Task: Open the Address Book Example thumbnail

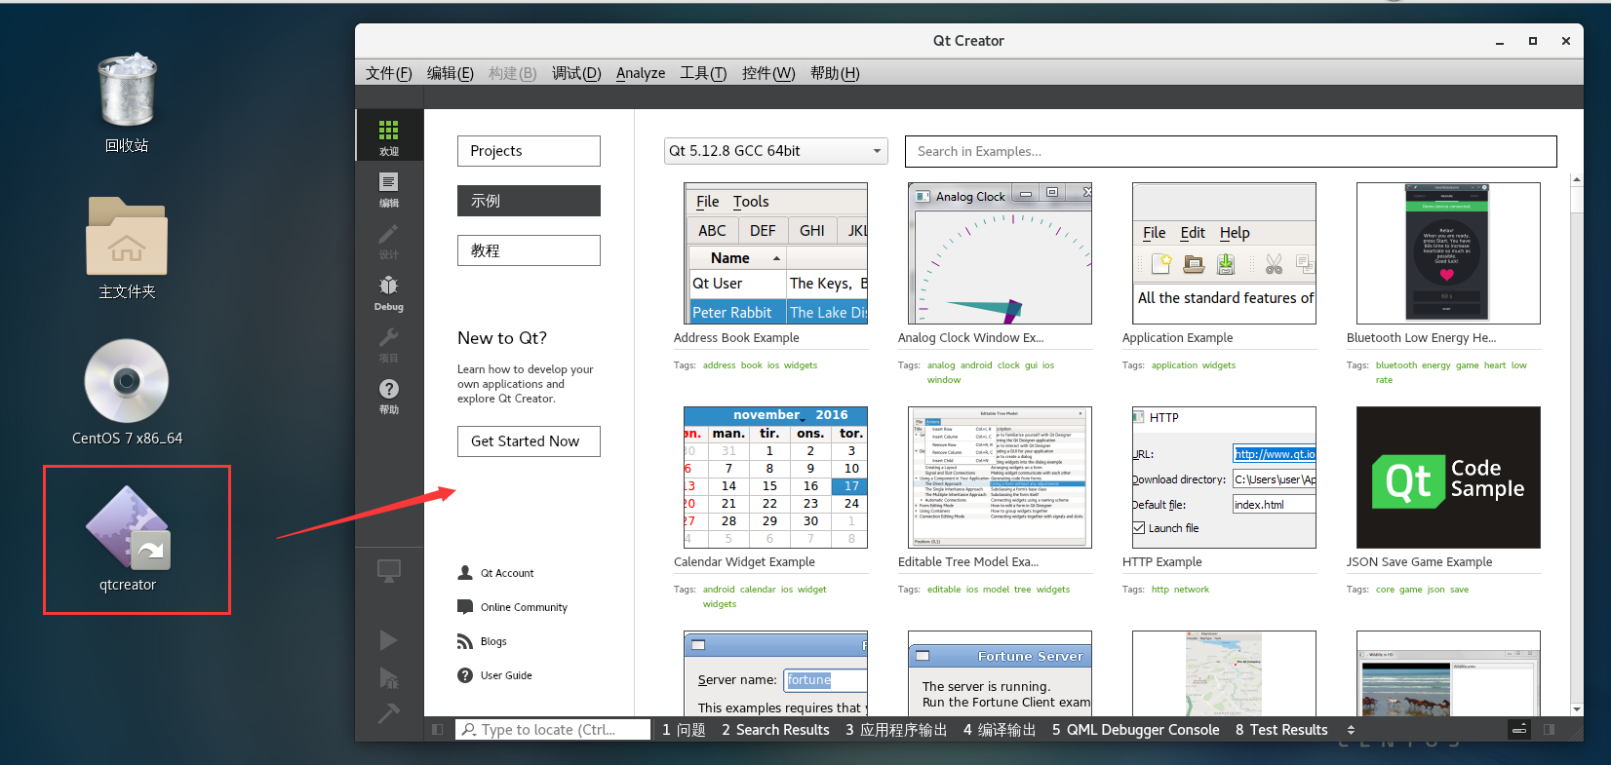Action: [x=775, y=253]
